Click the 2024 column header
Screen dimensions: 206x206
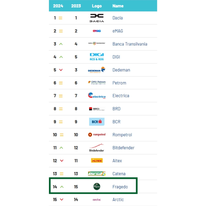tap(58, 6)
